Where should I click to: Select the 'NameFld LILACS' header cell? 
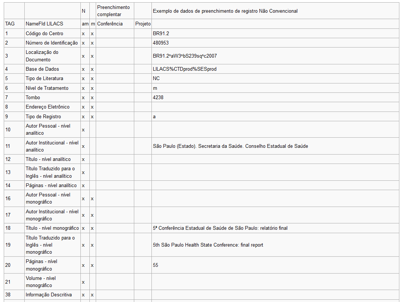pyautogui.click(x=45, y=24)
